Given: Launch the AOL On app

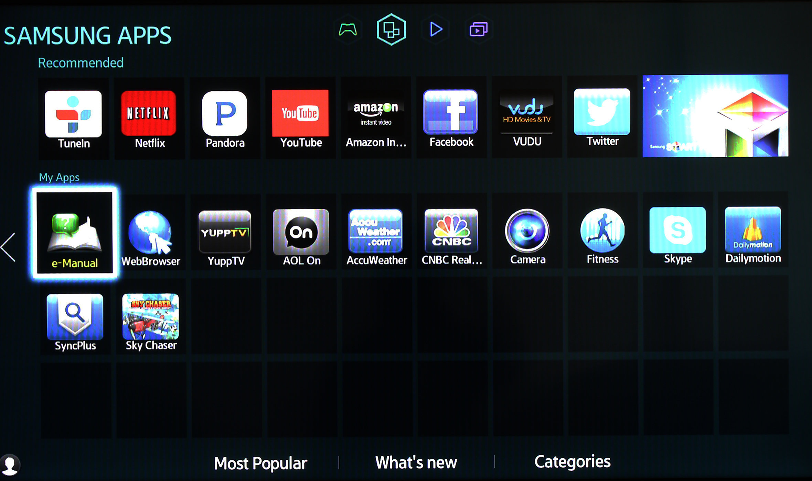Looking at the screenshot, I should (x=301, y=232).
